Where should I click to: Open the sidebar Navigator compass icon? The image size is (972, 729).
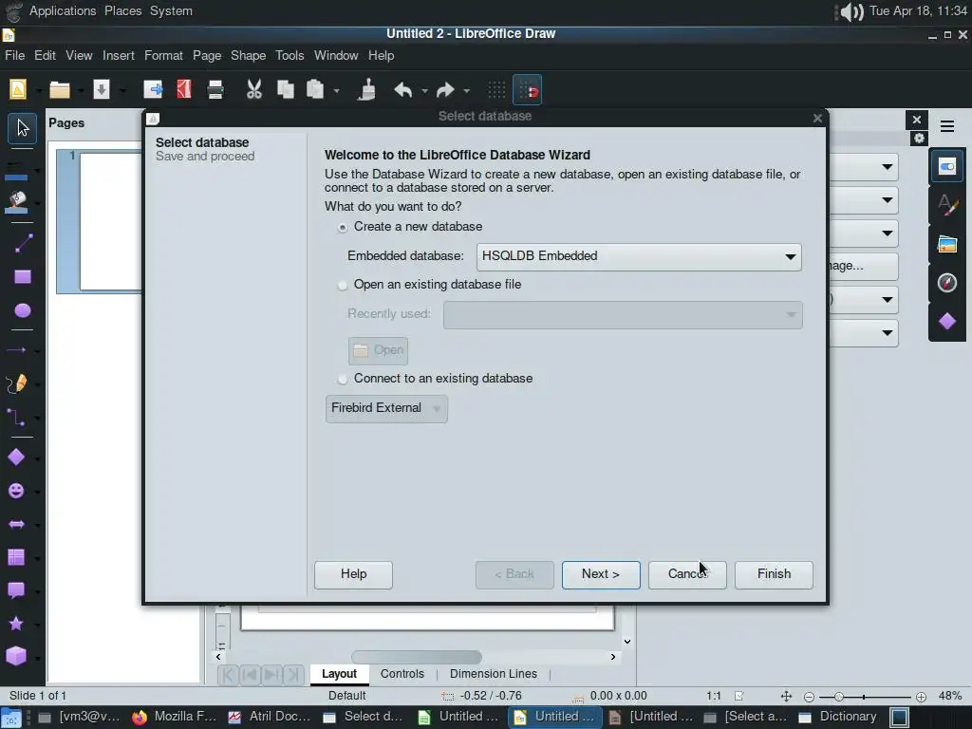pyautogui.click(x=947, y=283)
